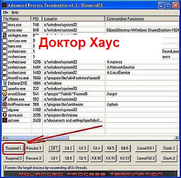
Task: Click the Resume 2 button
Action: point(33,158)
